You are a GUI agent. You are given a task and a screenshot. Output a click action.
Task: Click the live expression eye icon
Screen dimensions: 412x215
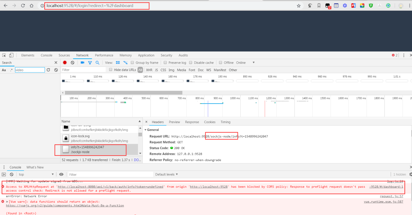click(x=61, y=174)
